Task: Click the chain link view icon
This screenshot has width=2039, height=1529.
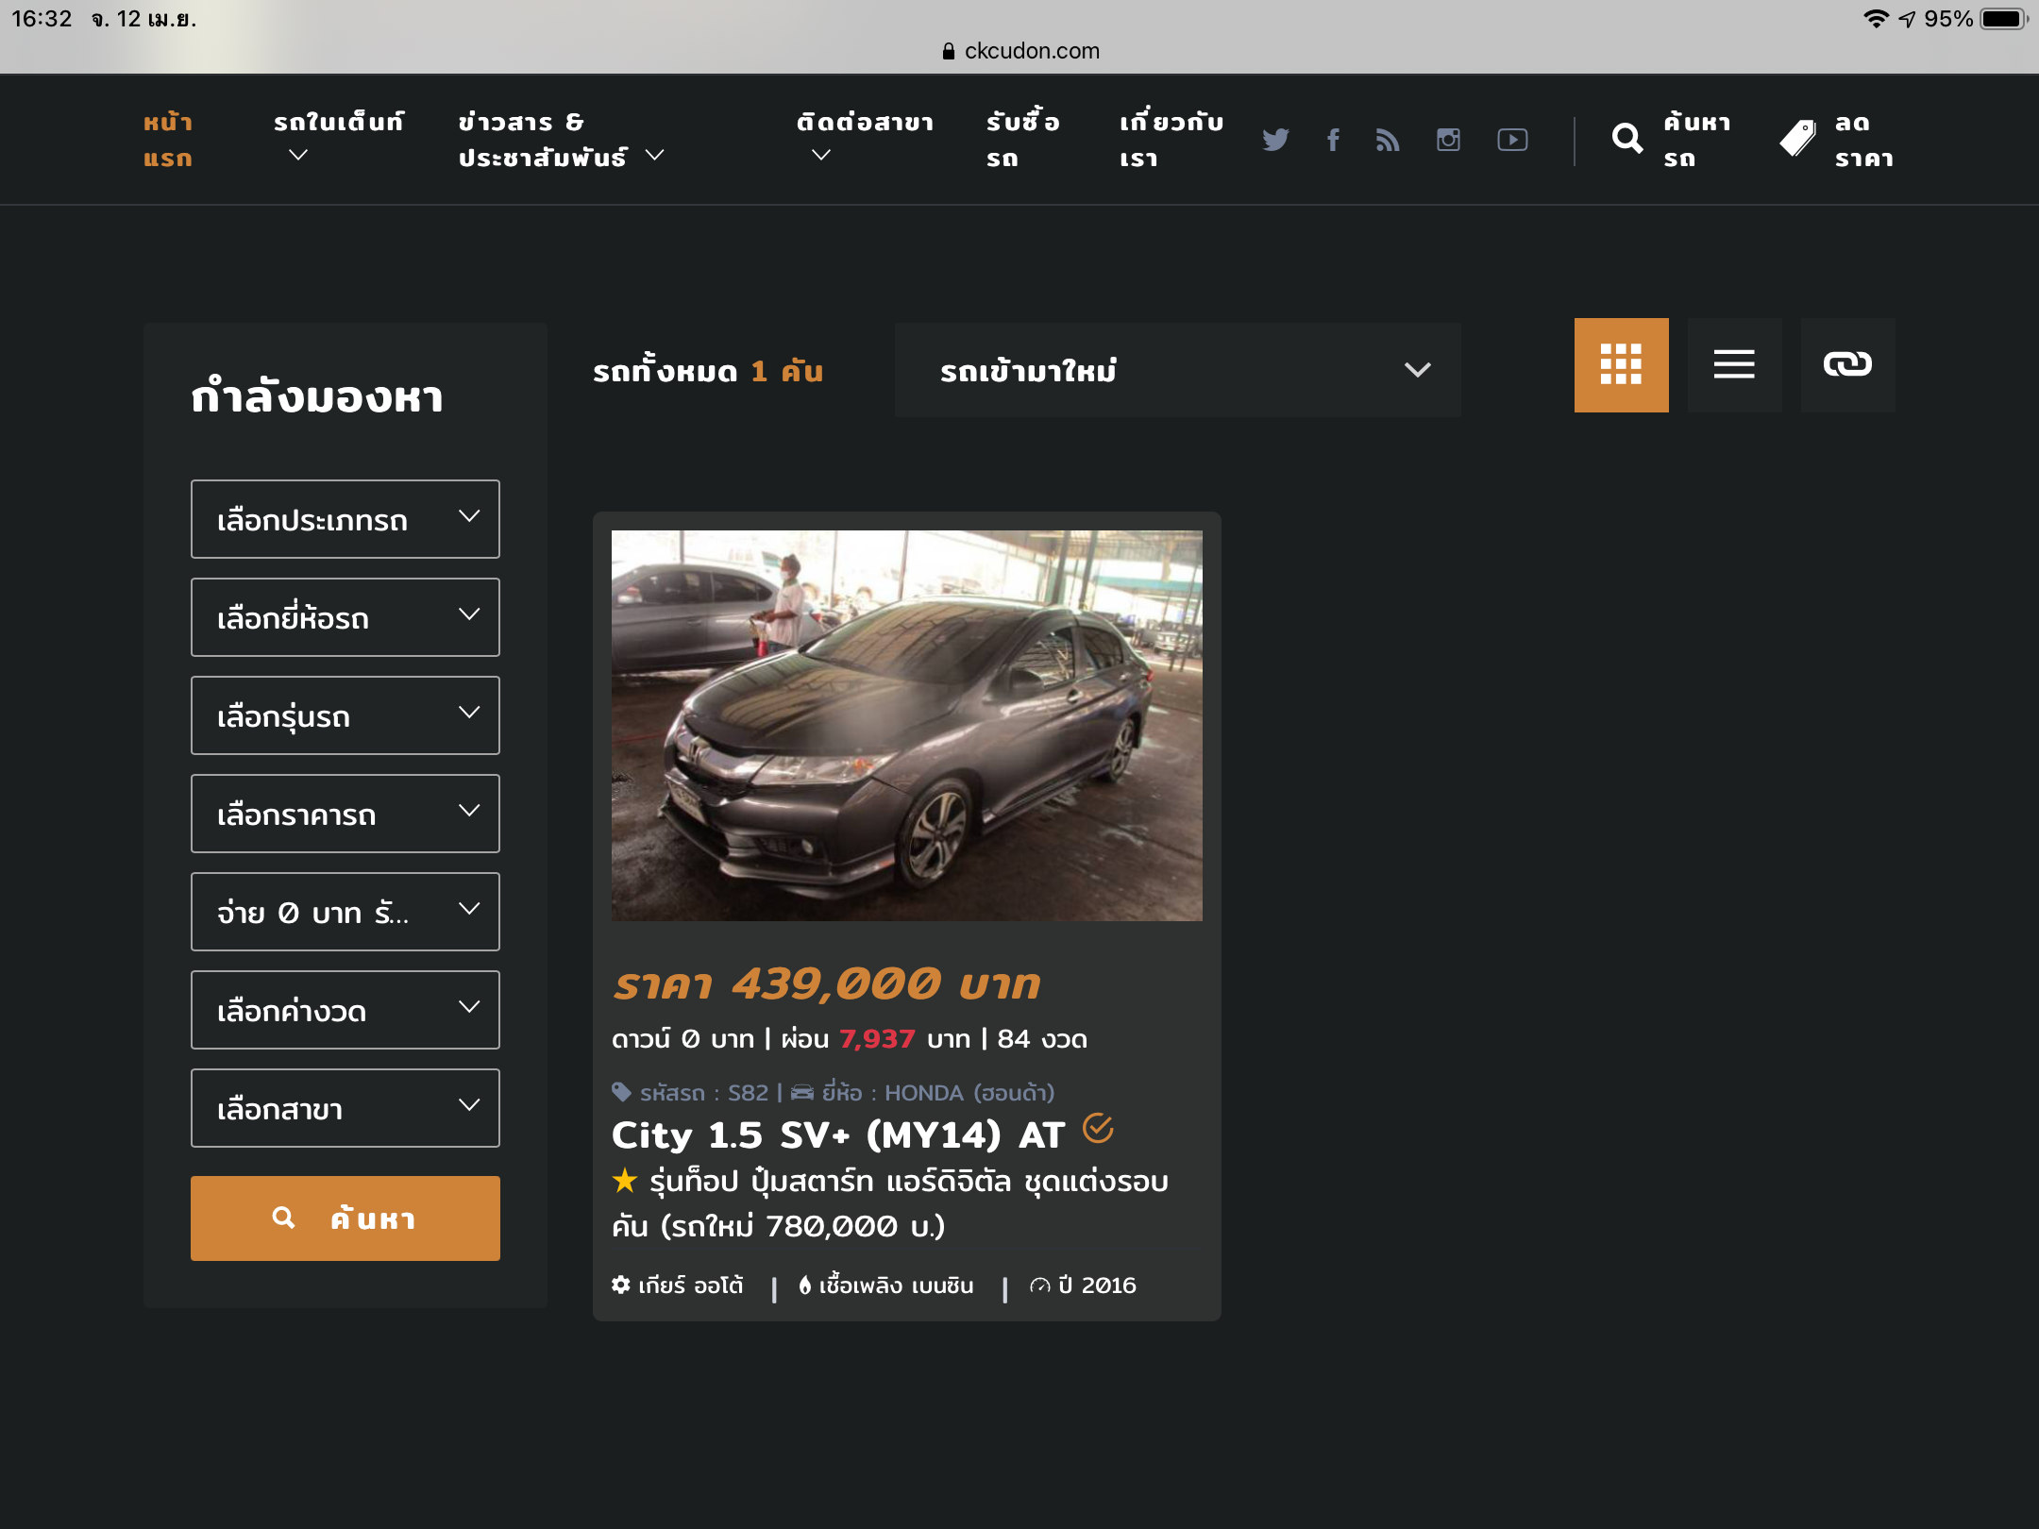Action: pyautogui.click(x=1847, y=364)
